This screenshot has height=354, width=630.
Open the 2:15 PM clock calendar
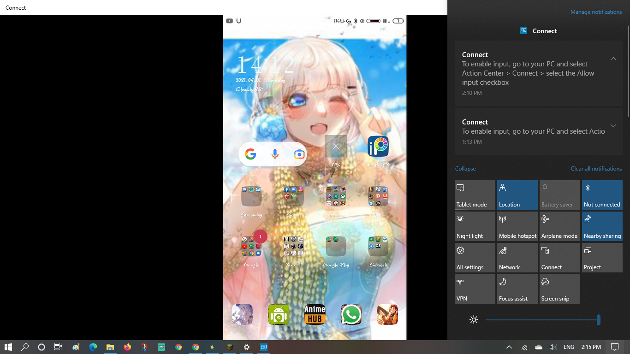click(591, 347)
